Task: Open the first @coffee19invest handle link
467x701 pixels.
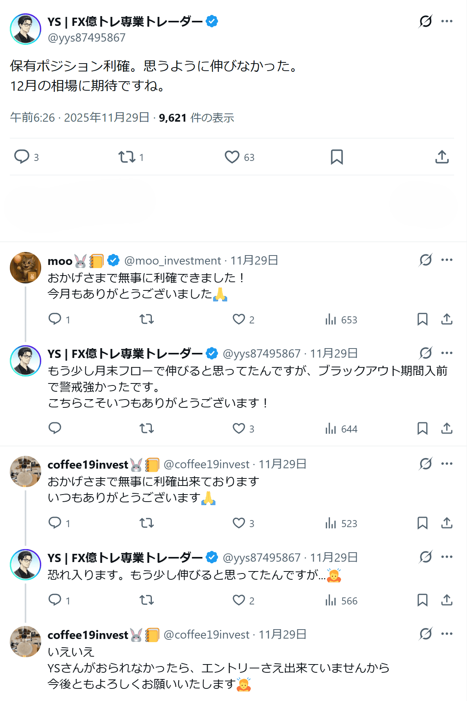Action: pos(206,464)
